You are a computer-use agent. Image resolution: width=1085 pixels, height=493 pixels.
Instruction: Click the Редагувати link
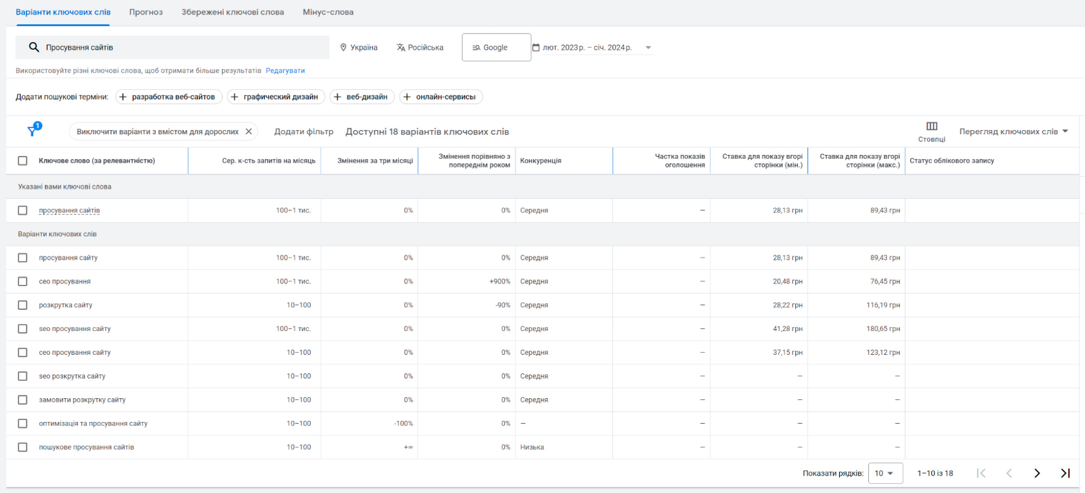[285, 70]
